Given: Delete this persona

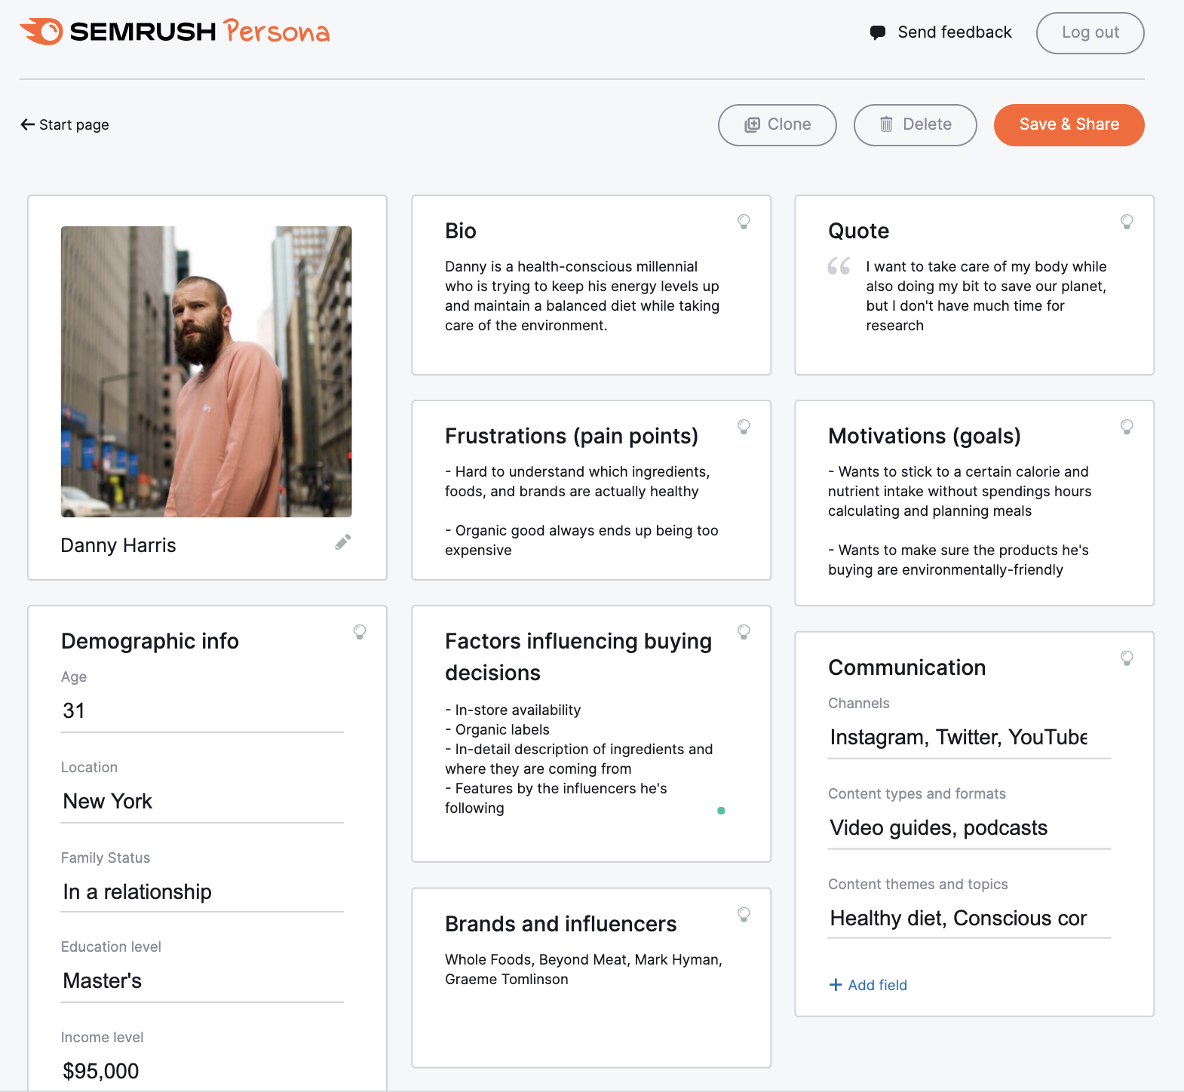Looking at the screenshot, I should pos(915,124).
